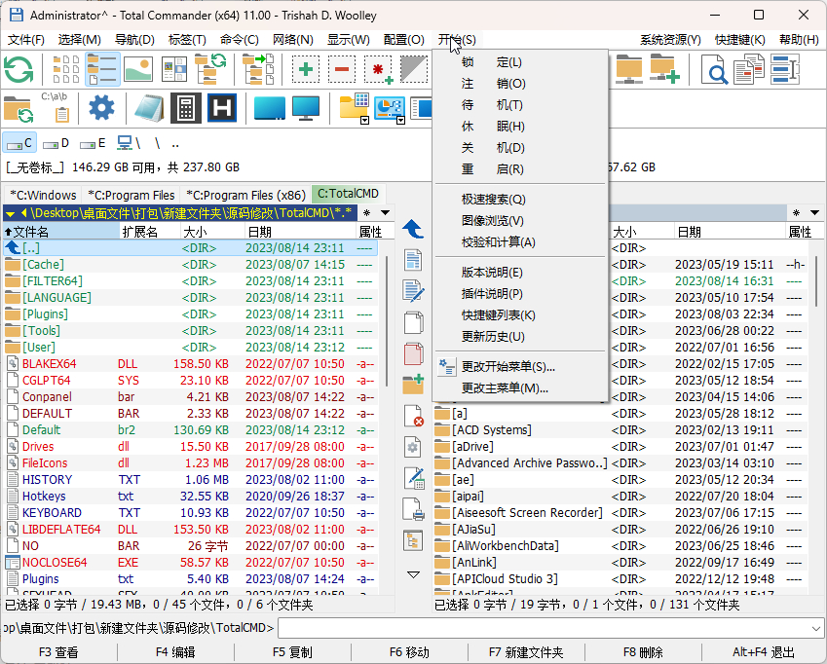Choose 极速搜索(Q) from the menu
The width and height of the screenshot is (827, 664).
point(493,200)
